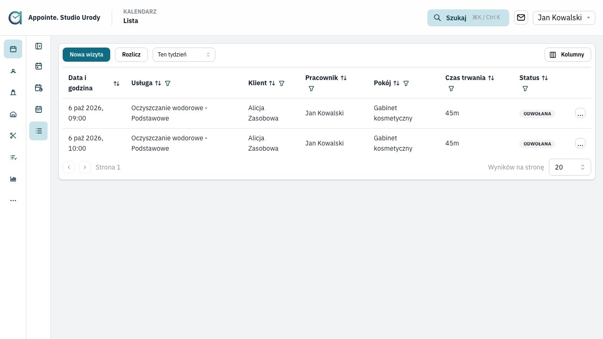
Task: Sort by Data i godzina column
Action: pos(116,83)
